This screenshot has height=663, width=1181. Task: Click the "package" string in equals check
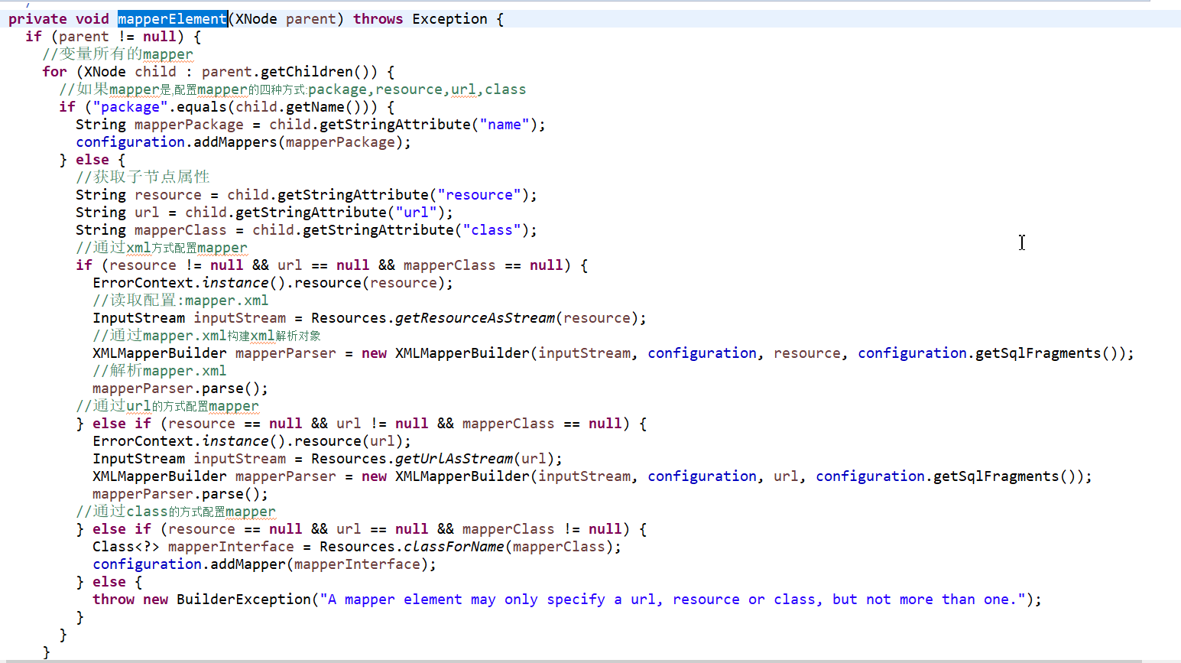pyautogui.click(x=130, y=107)
